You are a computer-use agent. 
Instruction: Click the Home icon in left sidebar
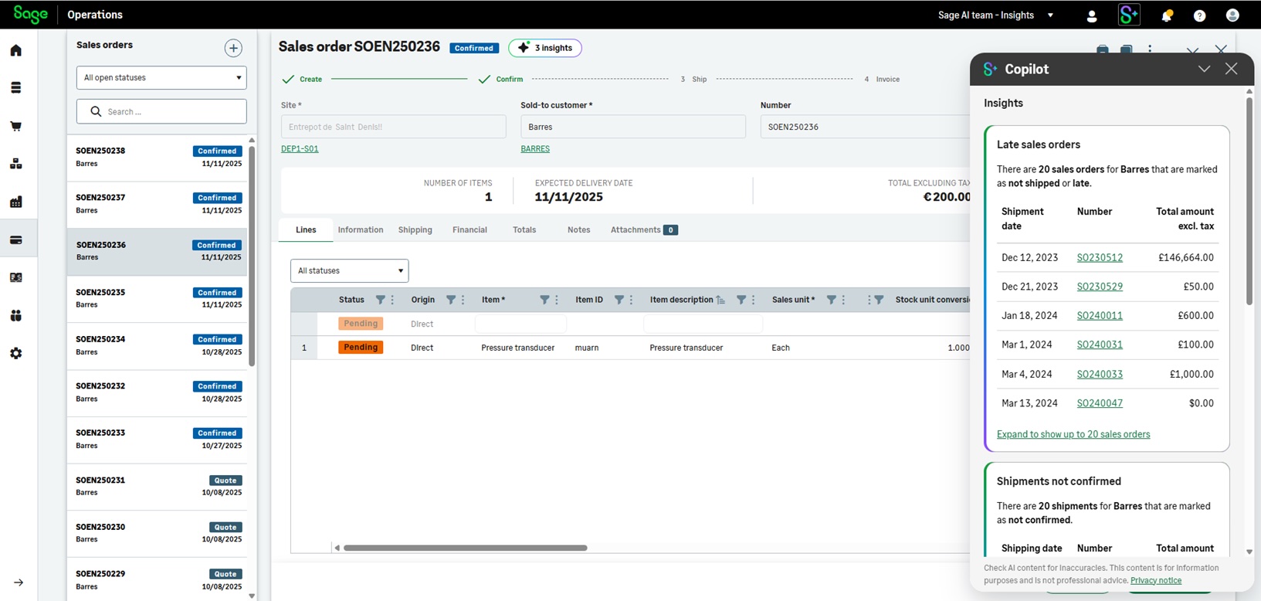[x=16, y=50]
